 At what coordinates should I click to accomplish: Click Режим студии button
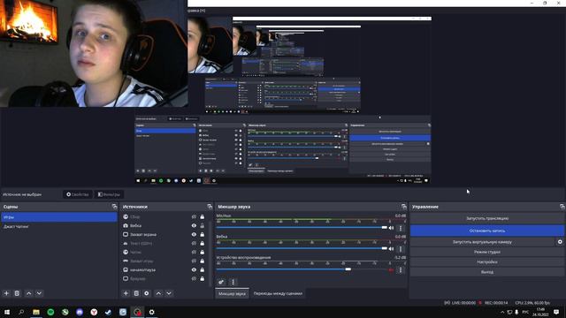click(x=487, y=252)
